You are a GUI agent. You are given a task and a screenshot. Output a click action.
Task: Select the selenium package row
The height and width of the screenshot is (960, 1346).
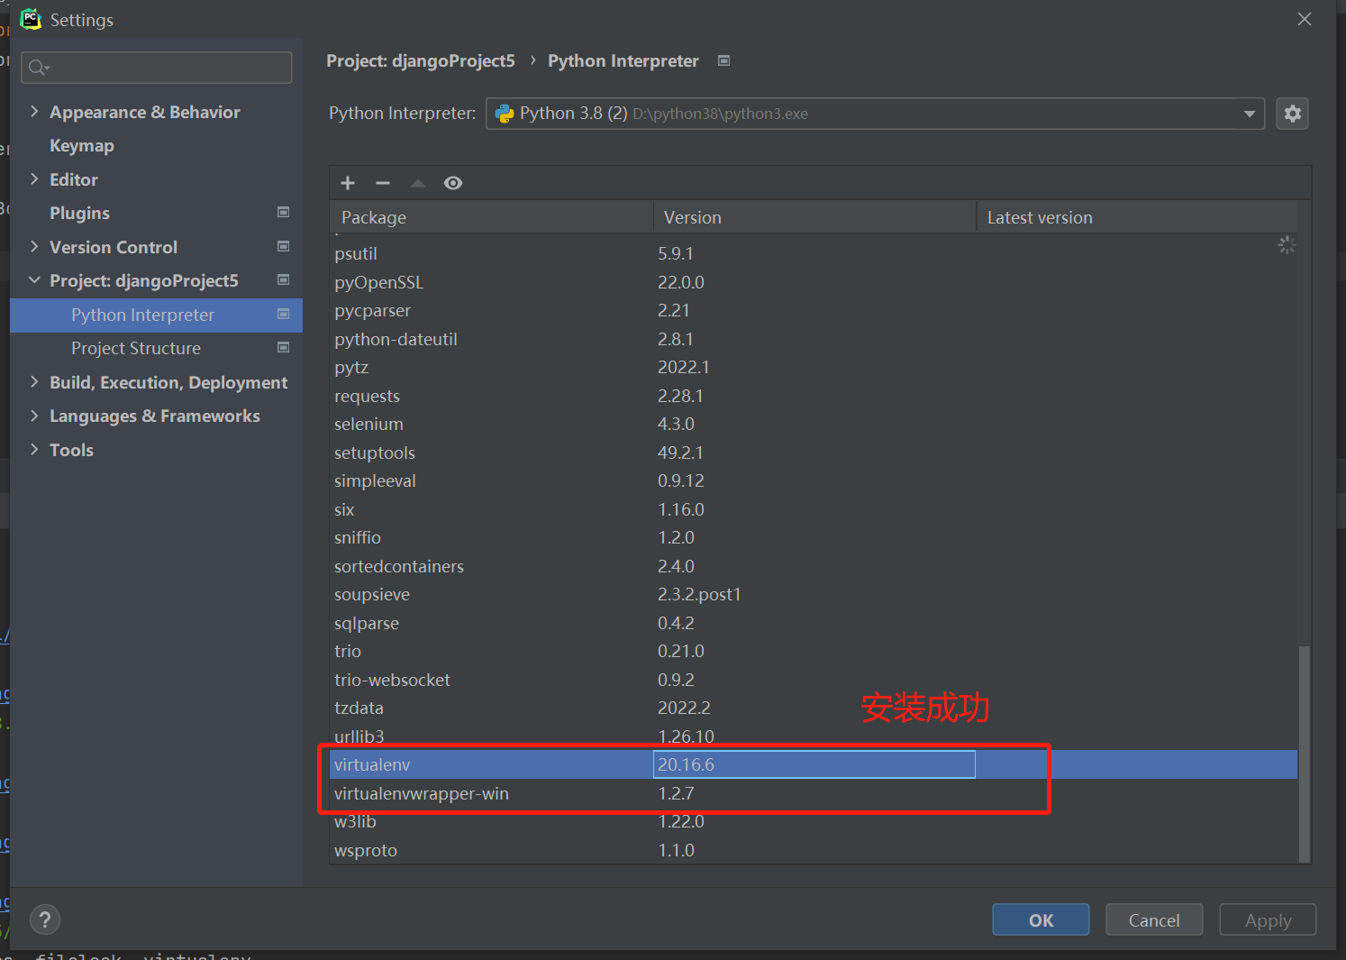pos(814,424)
